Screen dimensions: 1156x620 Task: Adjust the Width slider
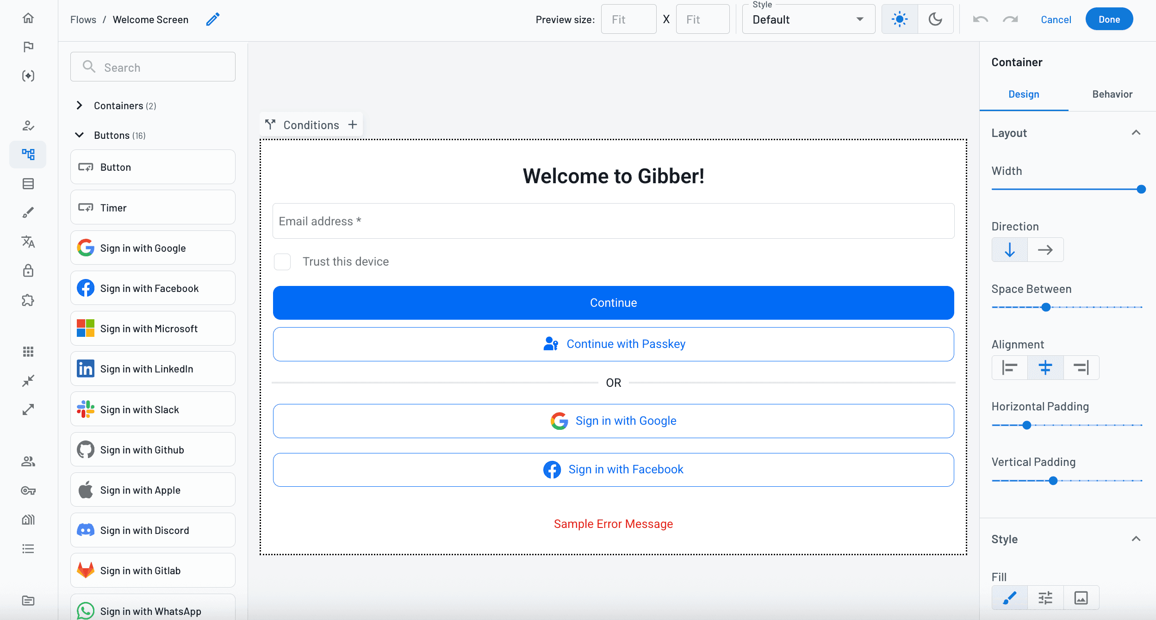[x=1067, y=189]
